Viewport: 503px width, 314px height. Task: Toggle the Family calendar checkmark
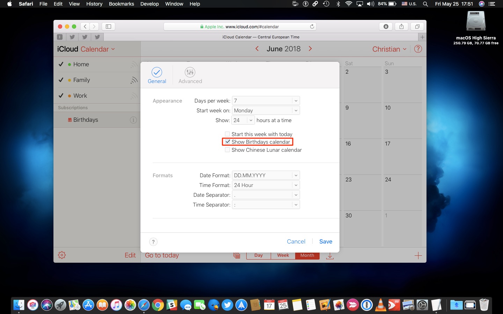pos(61,80)
